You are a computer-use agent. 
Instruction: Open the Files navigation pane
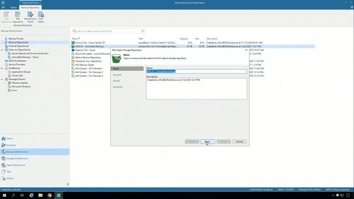click(35, 172)
